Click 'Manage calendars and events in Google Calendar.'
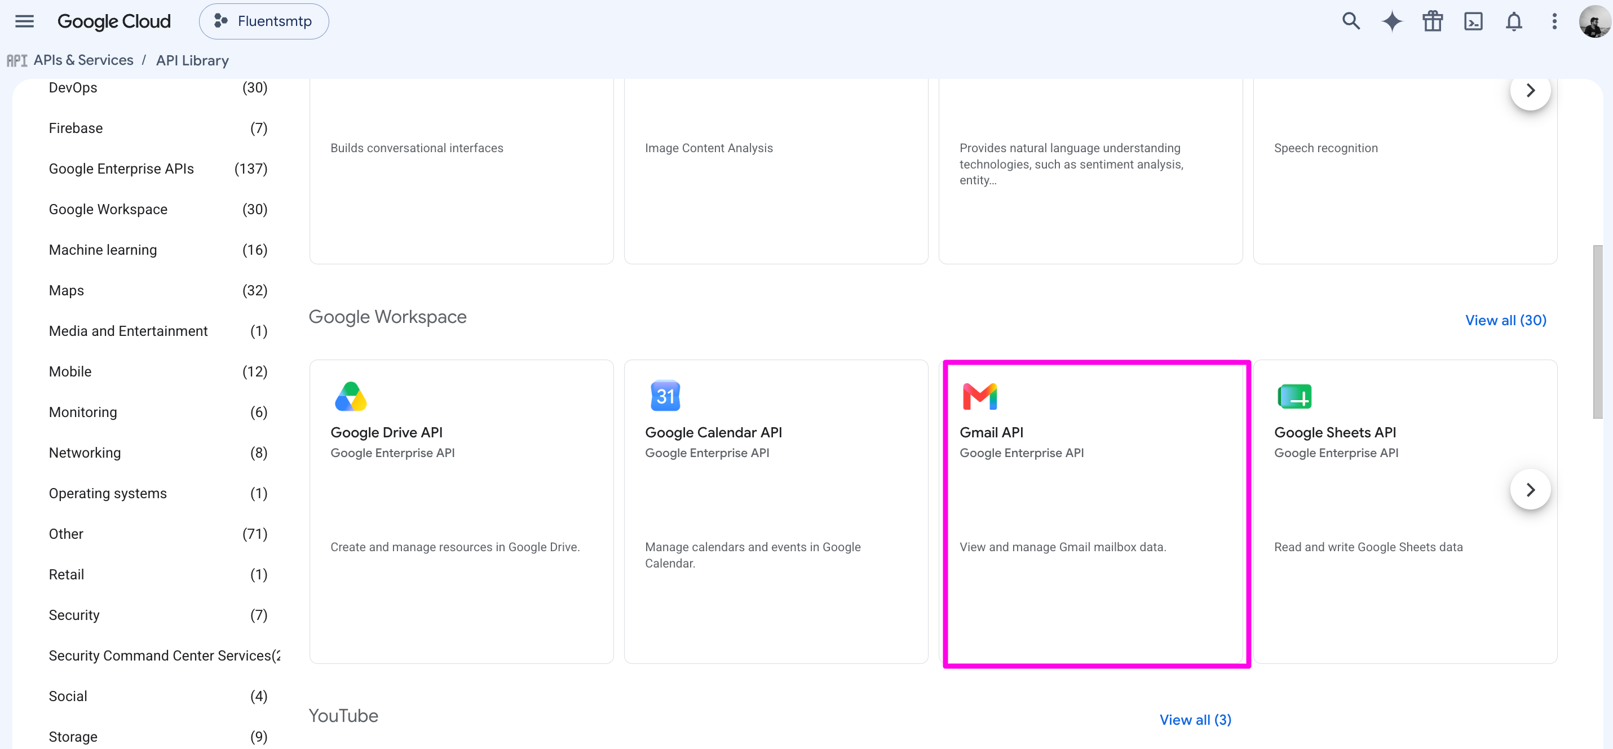 (753, 555)
